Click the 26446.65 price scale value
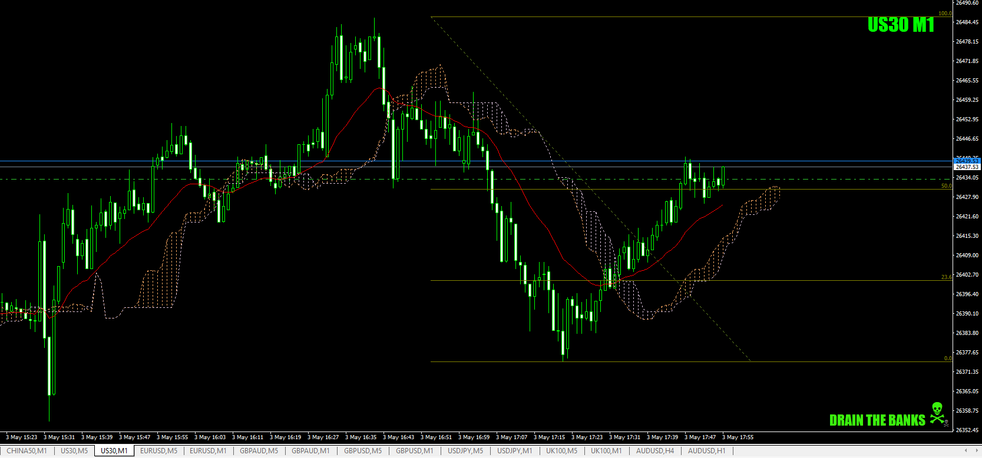 (967, 139)
